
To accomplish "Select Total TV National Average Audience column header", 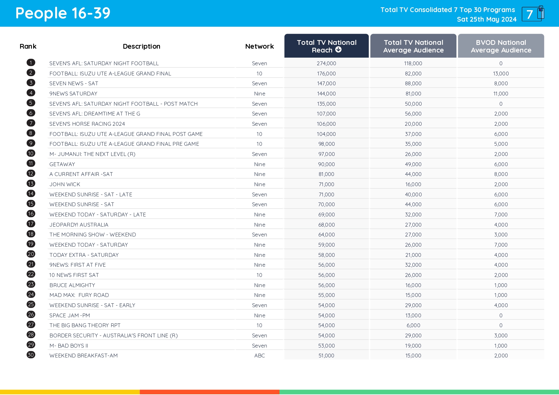I will coord(413,46).
